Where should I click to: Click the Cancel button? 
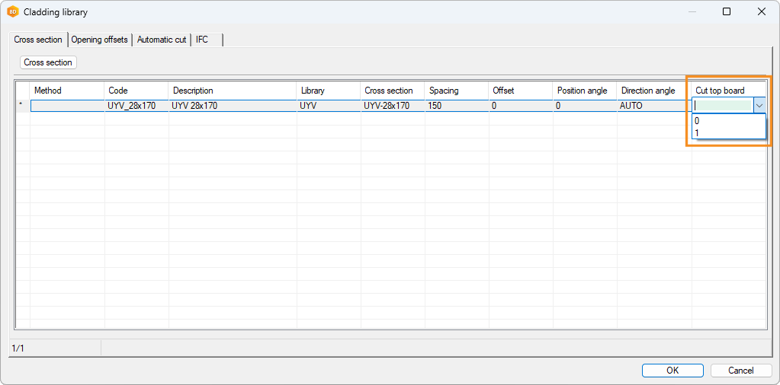coord(740,371)
